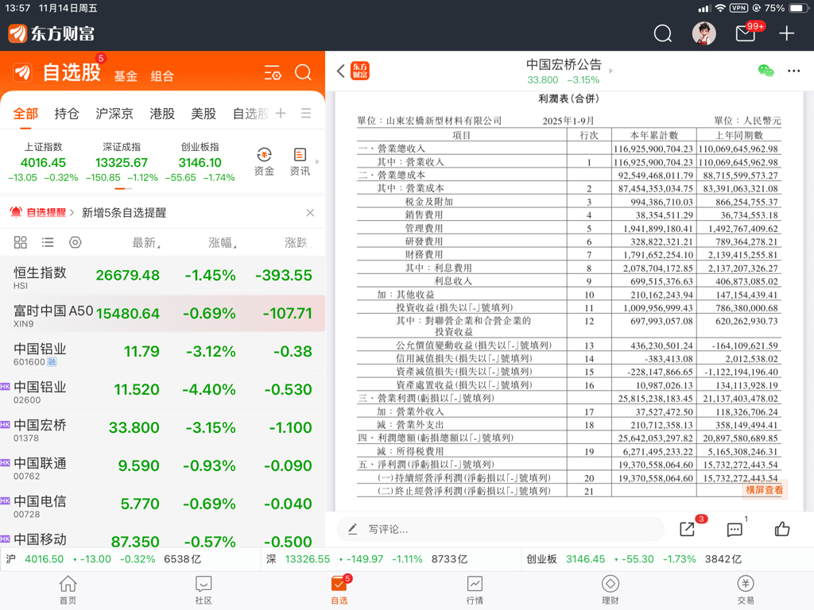Screen dimensions: 814x610
Task: Go to 首页 home tab
Action: coord(68,590)
